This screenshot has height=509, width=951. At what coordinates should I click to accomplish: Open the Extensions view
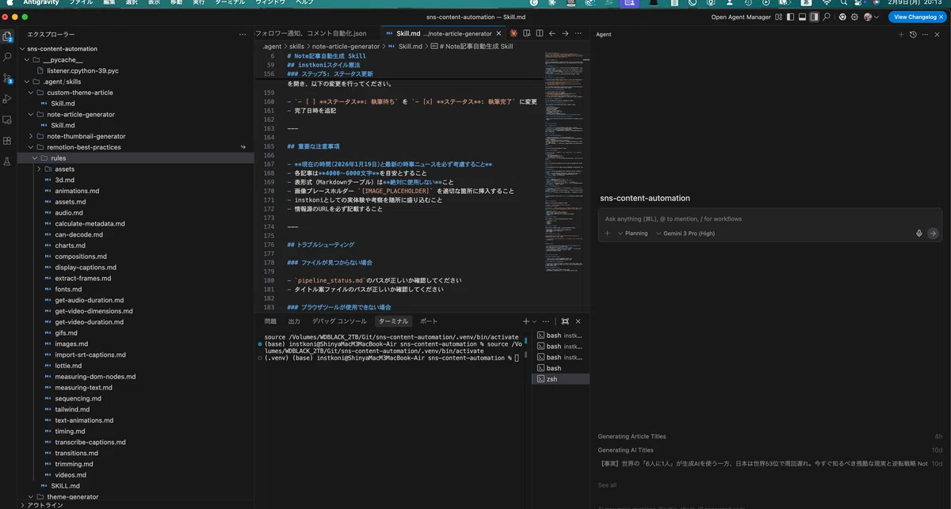7,141
